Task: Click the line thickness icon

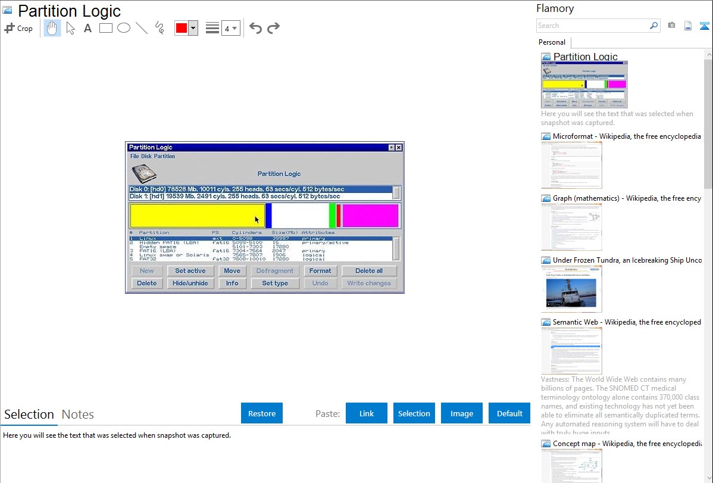Action: (212, 28)
